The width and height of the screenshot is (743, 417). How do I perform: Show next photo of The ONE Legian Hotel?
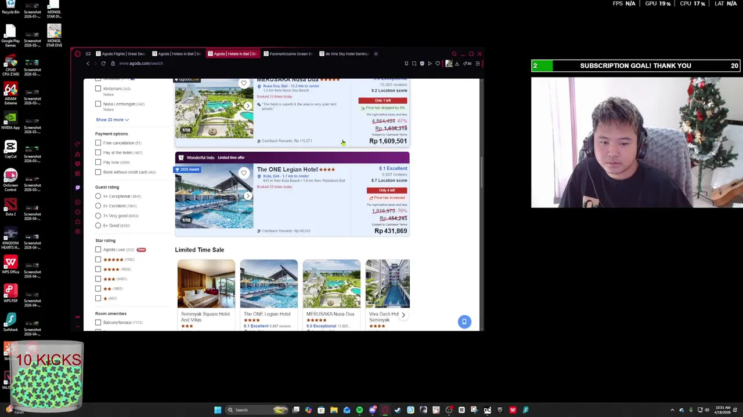[x=248, y=196]
